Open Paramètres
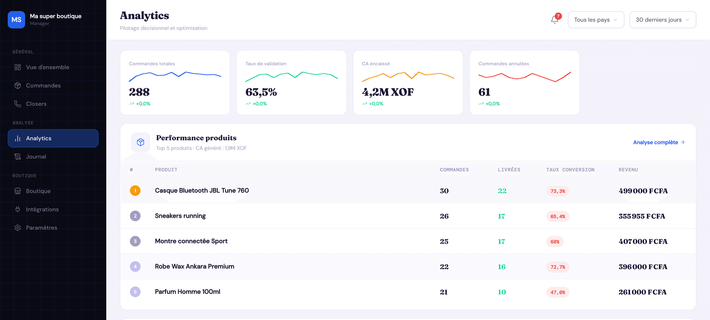The height and width of the screenshot is (320, 710). point(53,228)
